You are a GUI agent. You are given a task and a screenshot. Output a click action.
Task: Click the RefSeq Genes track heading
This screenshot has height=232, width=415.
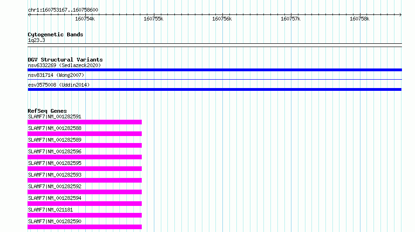pos(47,111)
